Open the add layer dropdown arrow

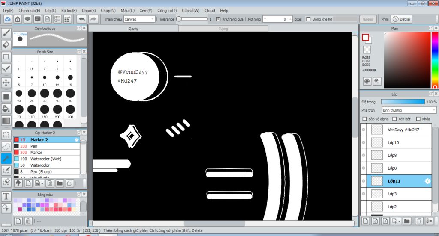tap(399, 221)
